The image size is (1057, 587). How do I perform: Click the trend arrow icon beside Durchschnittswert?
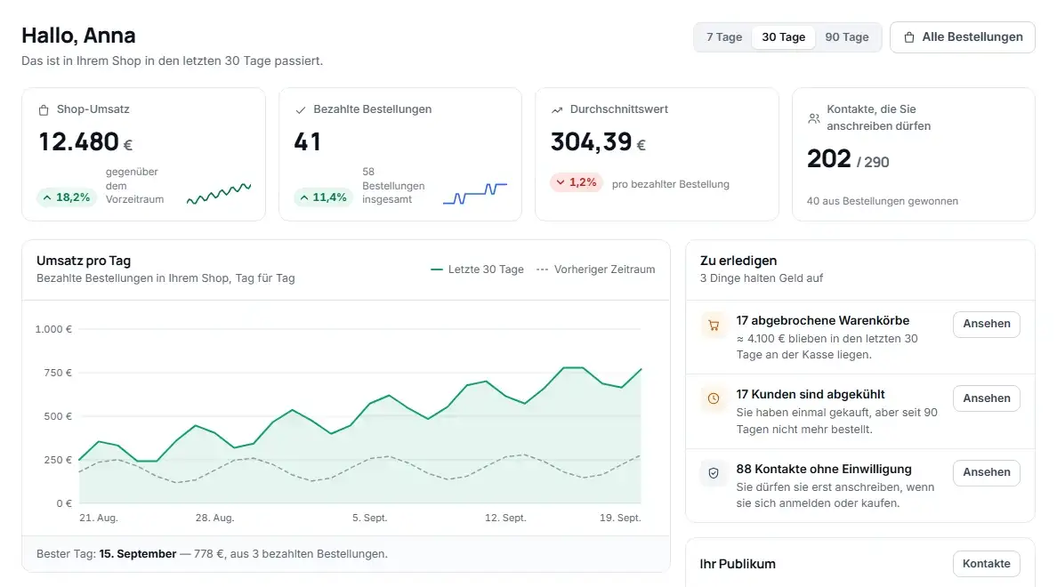point(557,110)
